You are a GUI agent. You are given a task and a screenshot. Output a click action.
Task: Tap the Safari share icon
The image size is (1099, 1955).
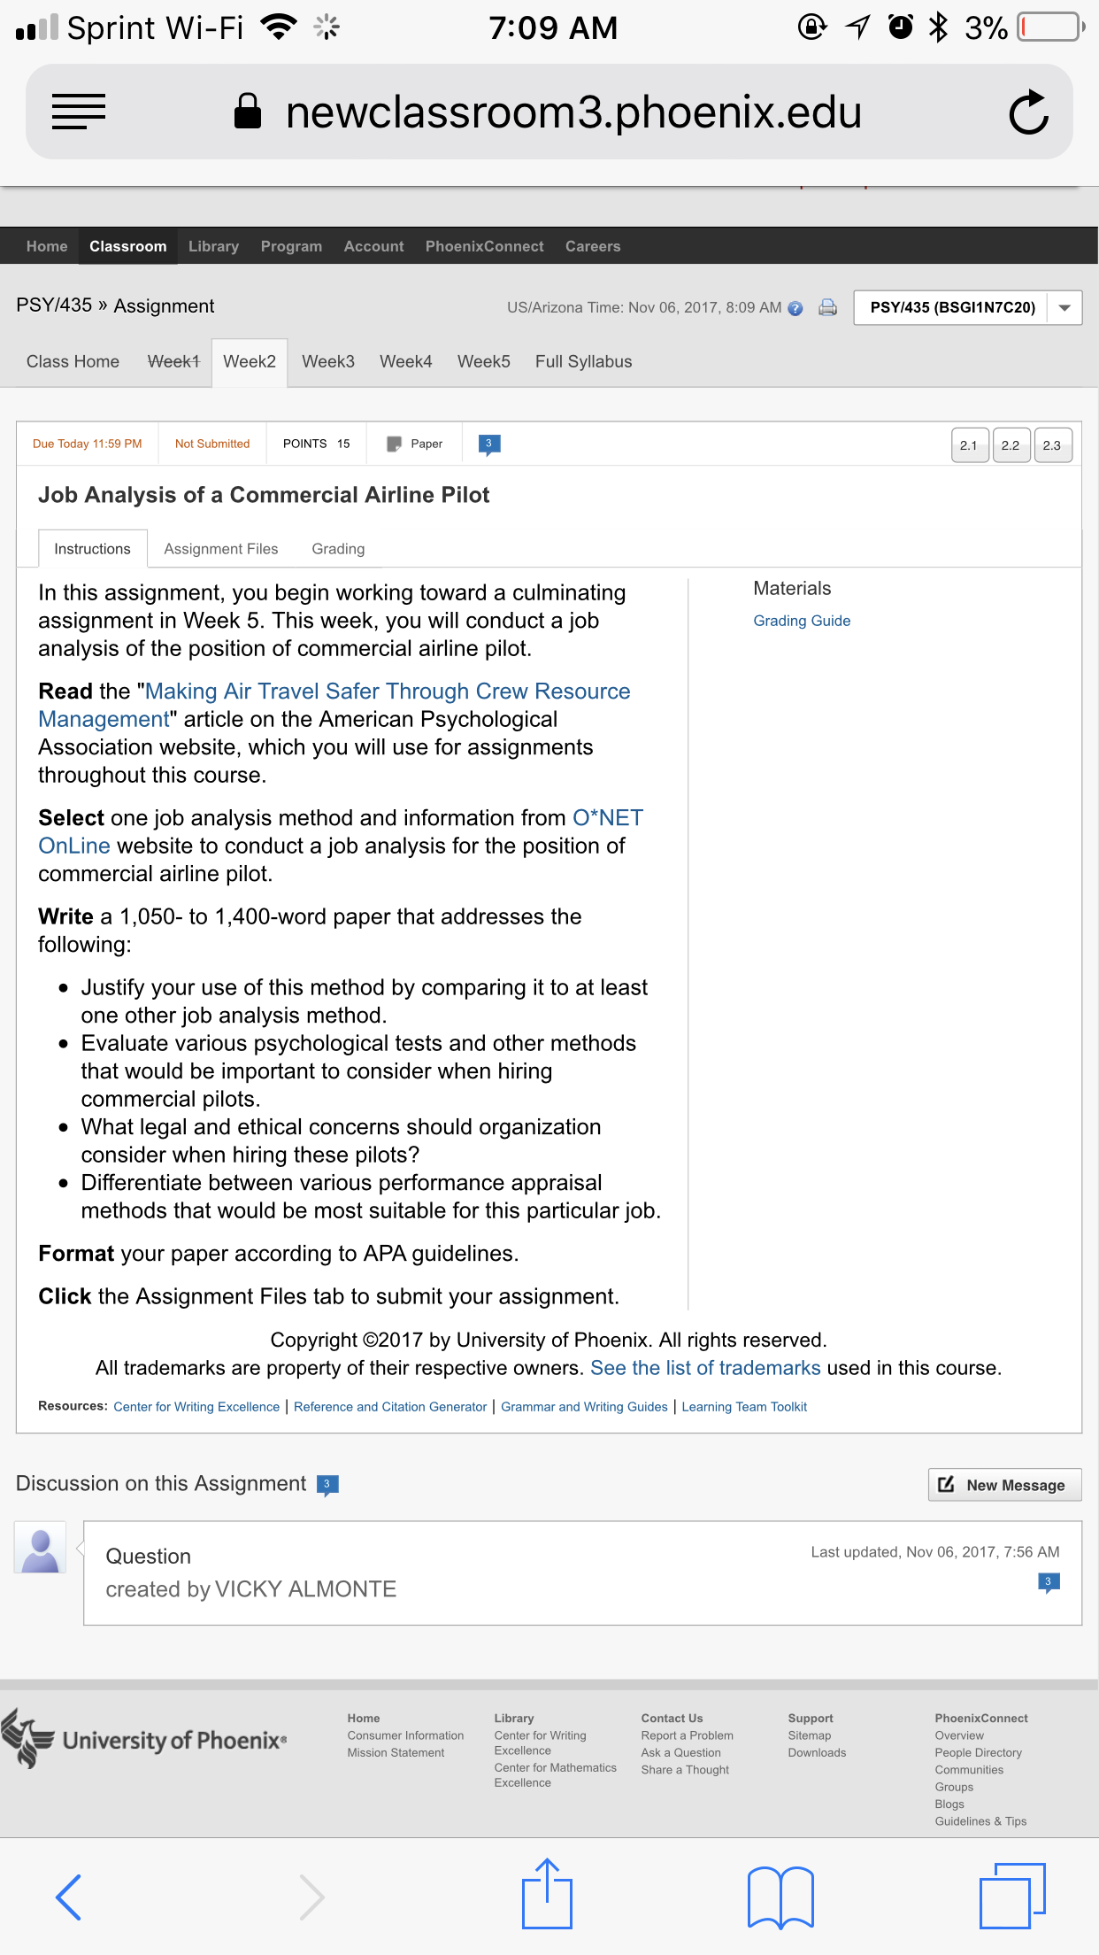point(547,1894)
